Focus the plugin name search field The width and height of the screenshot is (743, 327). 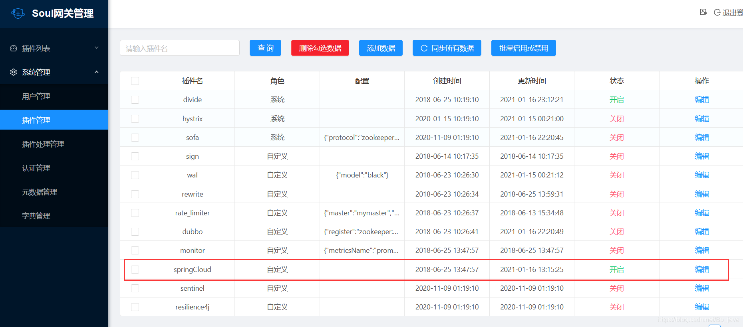tap(180, 48)
